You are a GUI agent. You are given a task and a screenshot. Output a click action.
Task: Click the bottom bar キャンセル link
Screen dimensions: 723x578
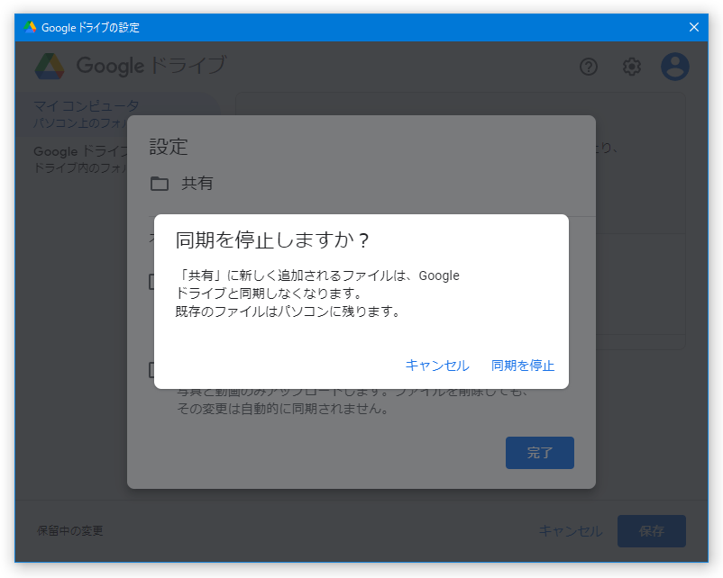pyautogui.click(x=571, y=531)
